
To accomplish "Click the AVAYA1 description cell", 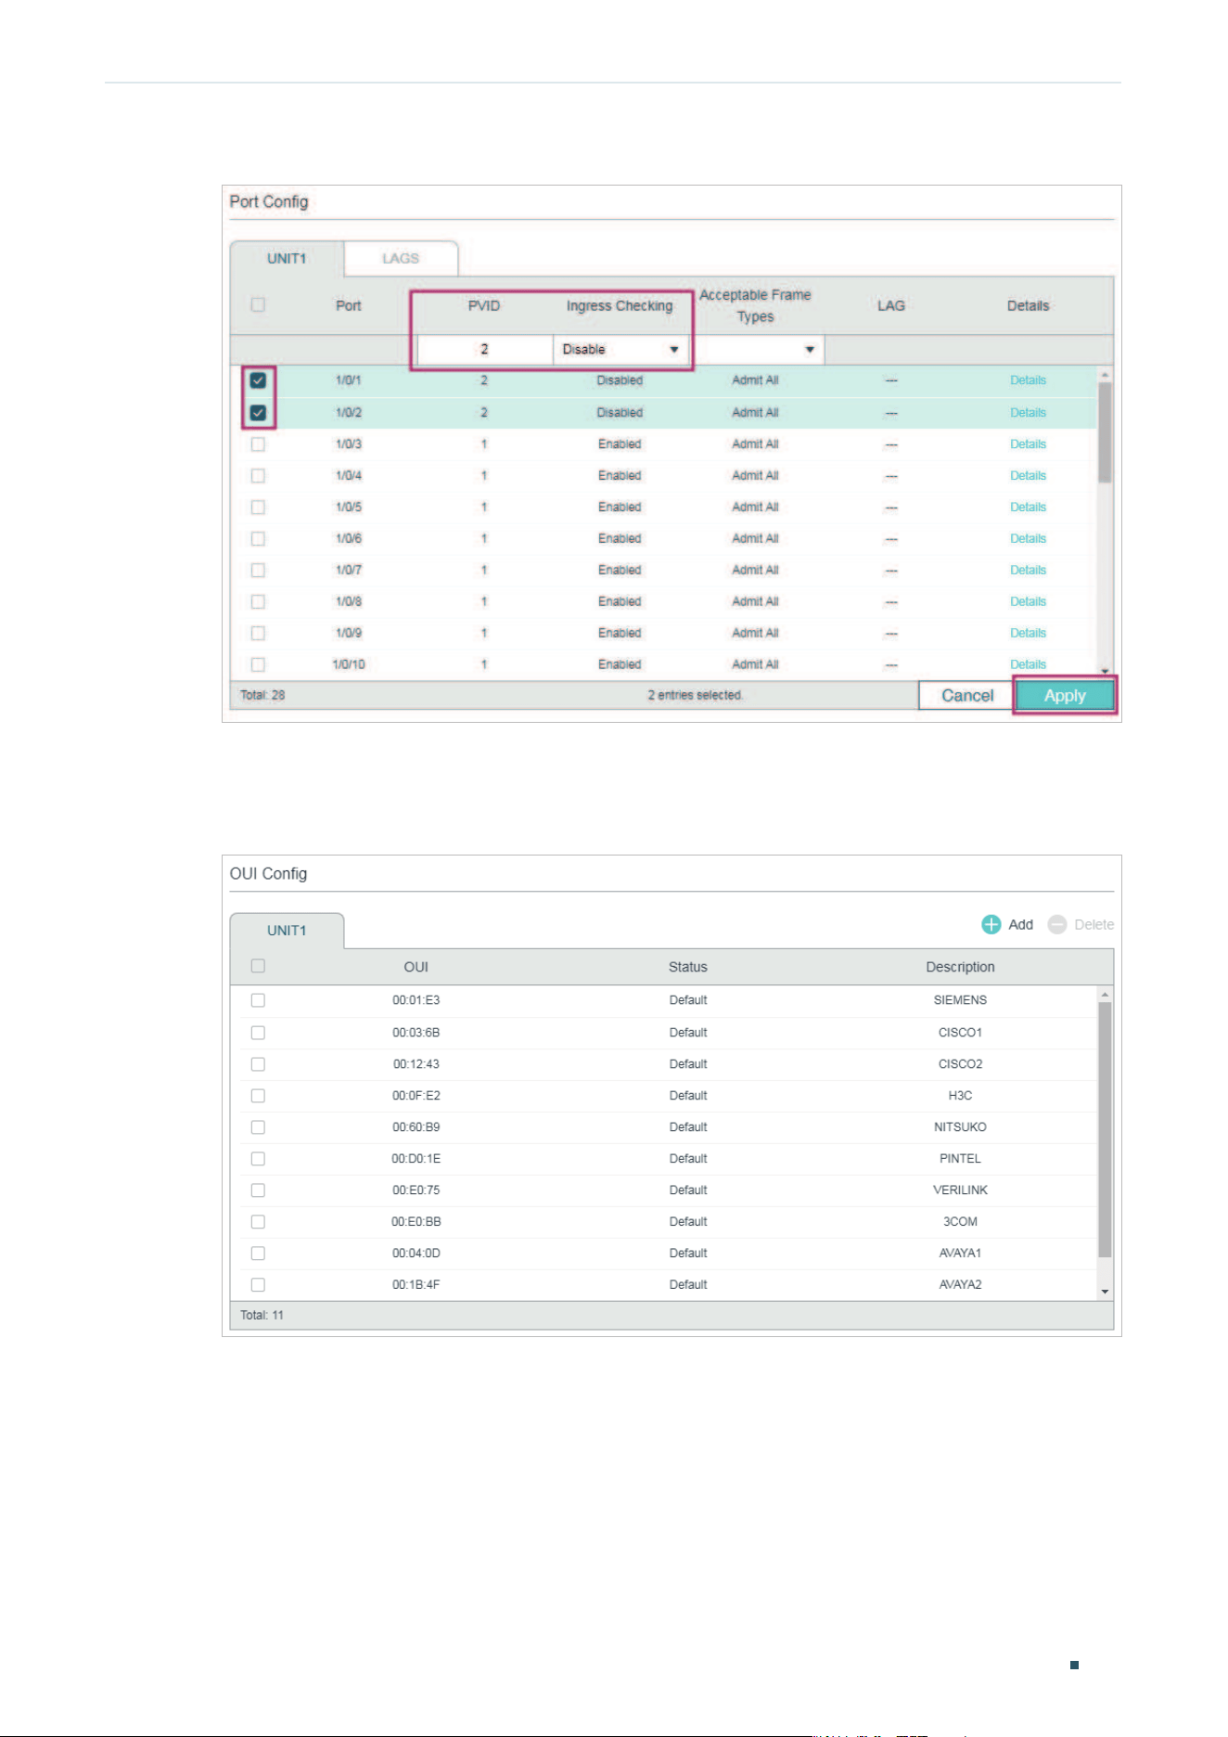I will tap(960, 1254).
